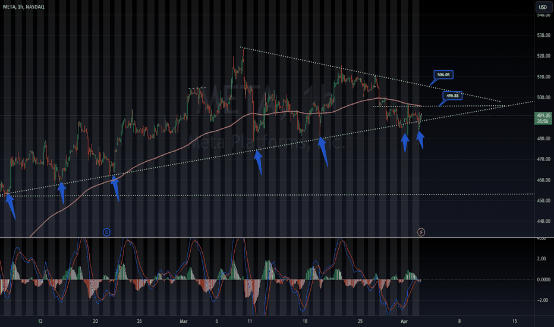554x327 pixels.
Task: Click the 470.00 price axis label
Action: [543, 159]
